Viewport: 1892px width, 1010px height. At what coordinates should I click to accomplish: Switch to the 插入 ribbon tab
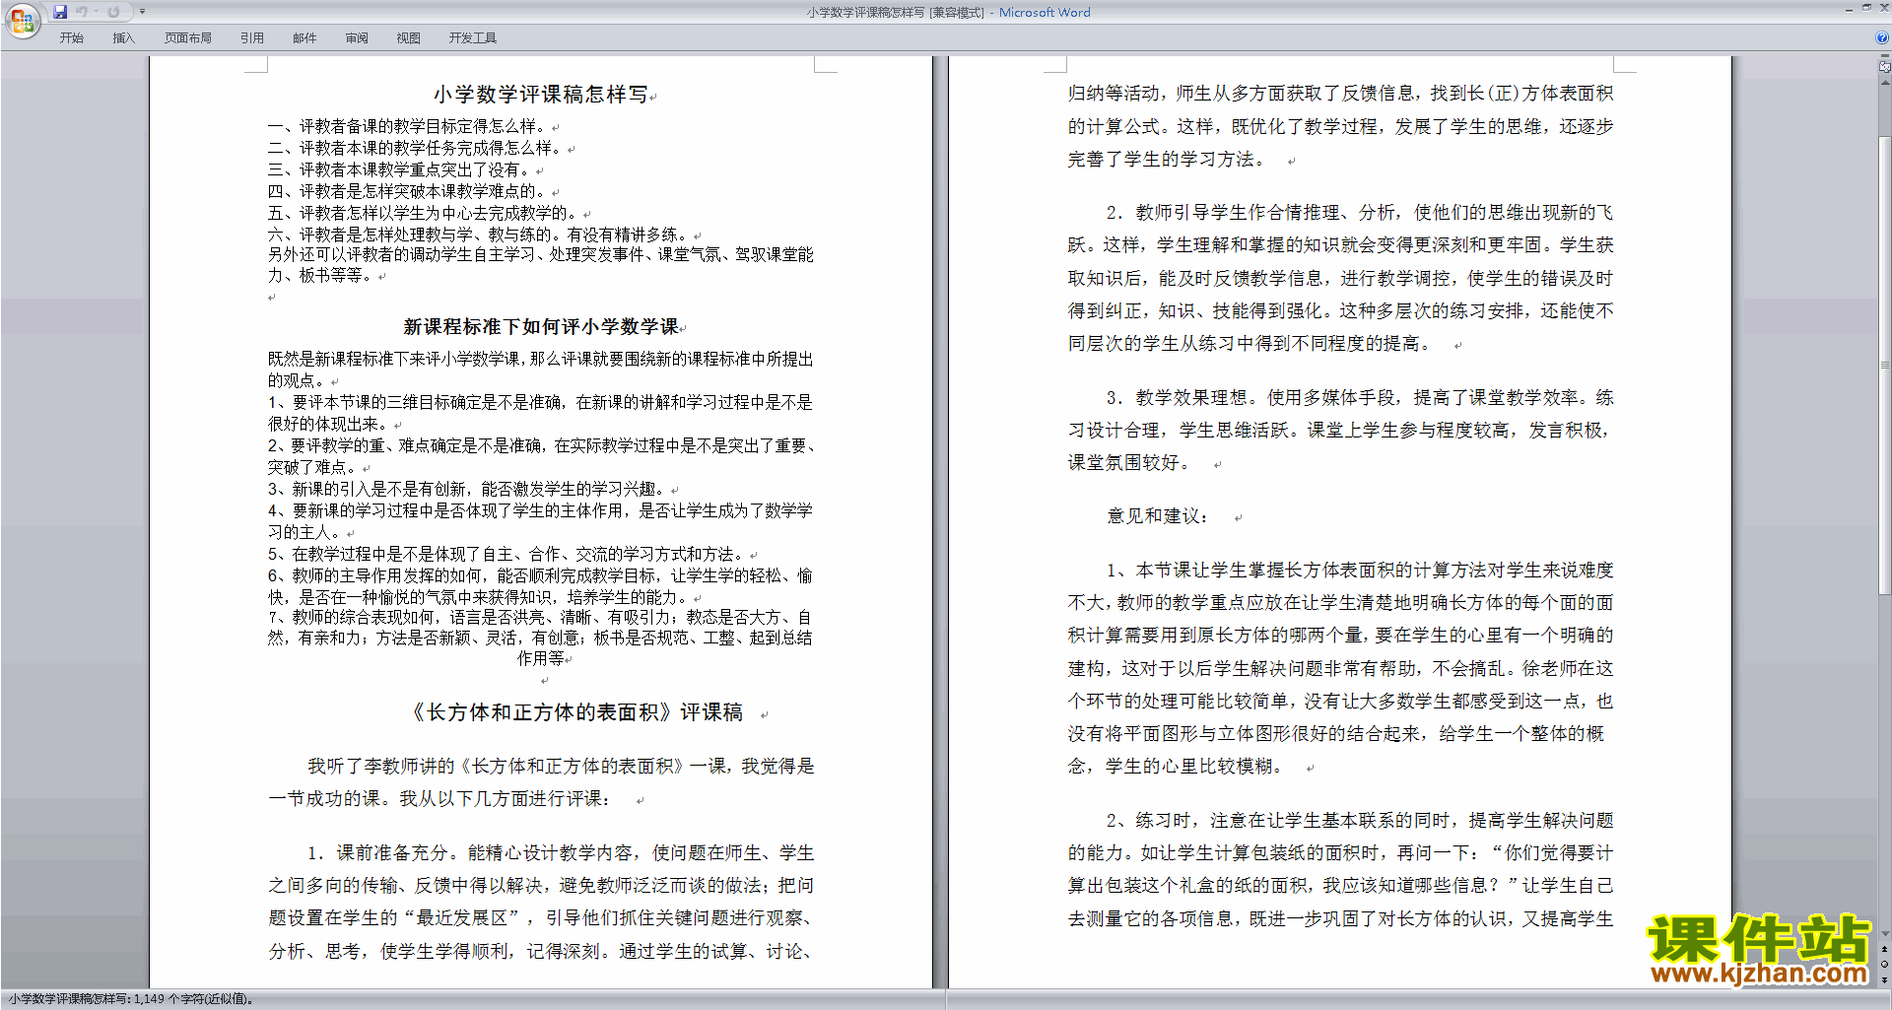(124, 37)
